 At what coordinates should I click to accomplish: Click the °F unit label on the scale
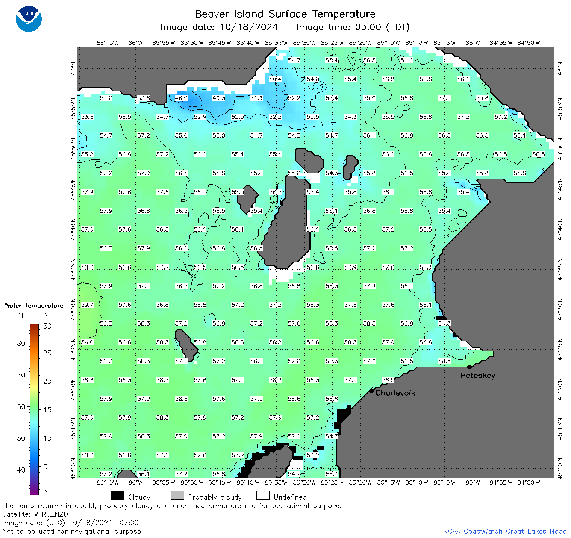coord(22,315)
